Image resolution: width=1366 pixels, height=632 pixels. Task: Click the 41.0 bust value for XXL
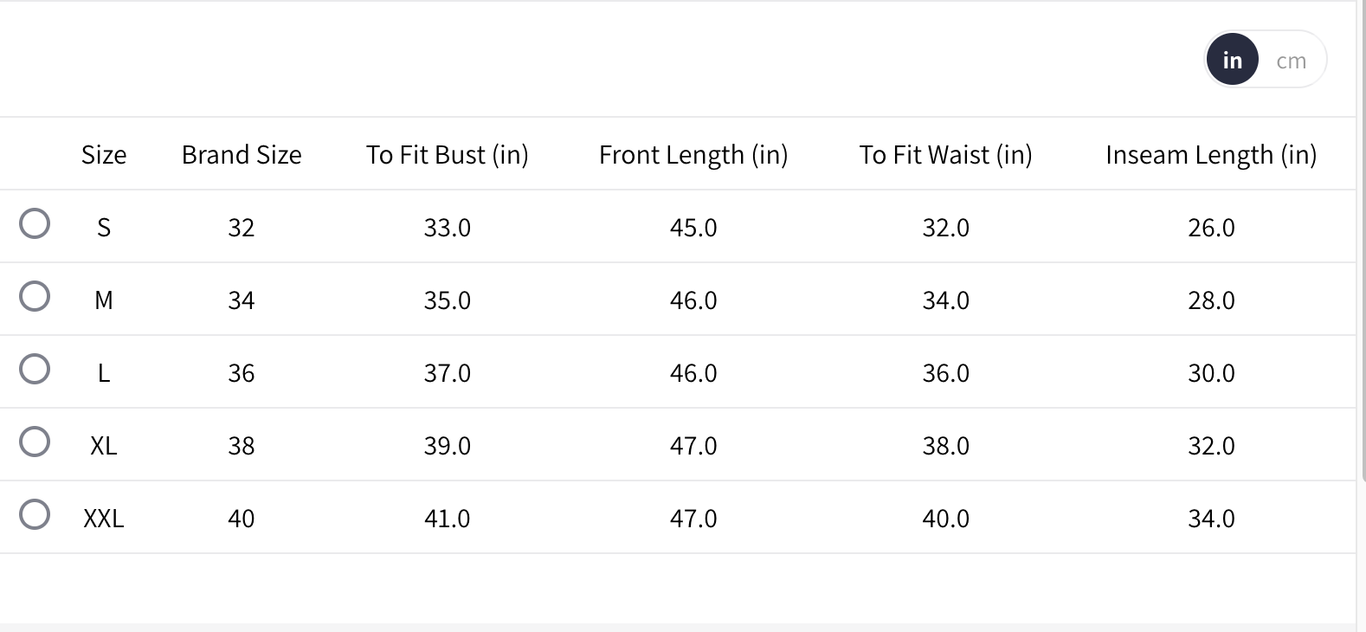pos(447,519)
